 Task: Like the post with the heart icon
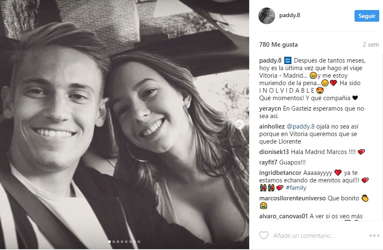coord(264,236)
